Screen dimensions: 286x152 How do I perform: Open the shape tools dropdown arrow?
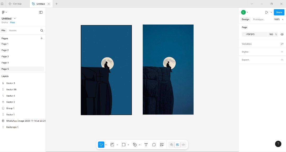128,145
